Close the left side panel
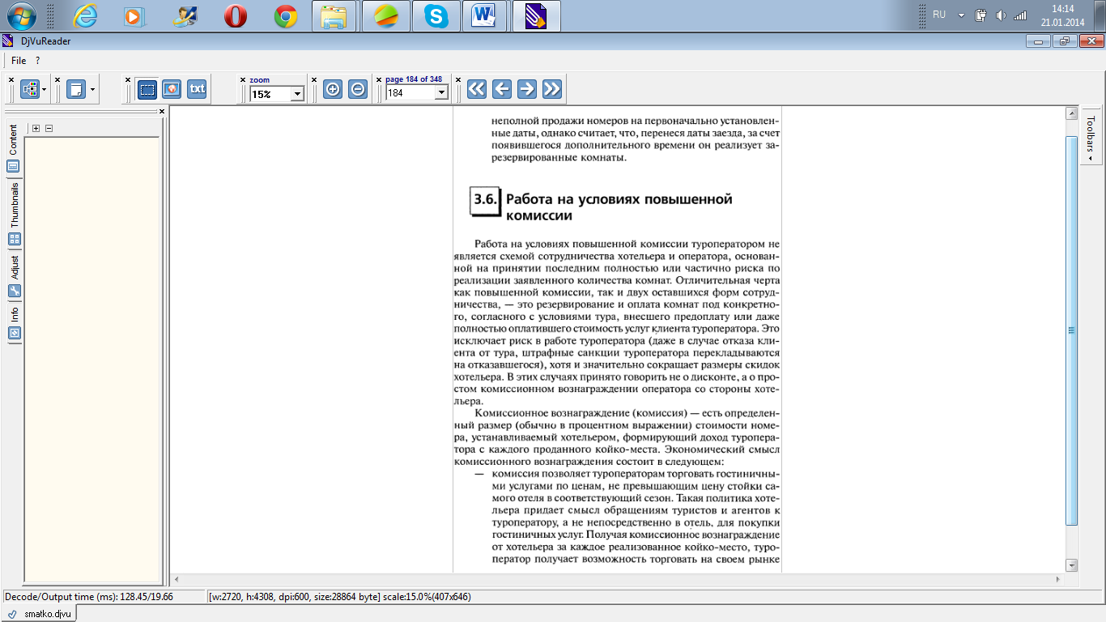This screenshot has width=1106, height=622. 161,111
